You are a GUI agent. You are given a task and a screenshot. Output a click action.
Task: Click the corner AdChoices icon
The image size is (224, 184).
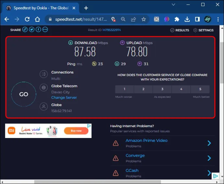click(x=216, y=176)
